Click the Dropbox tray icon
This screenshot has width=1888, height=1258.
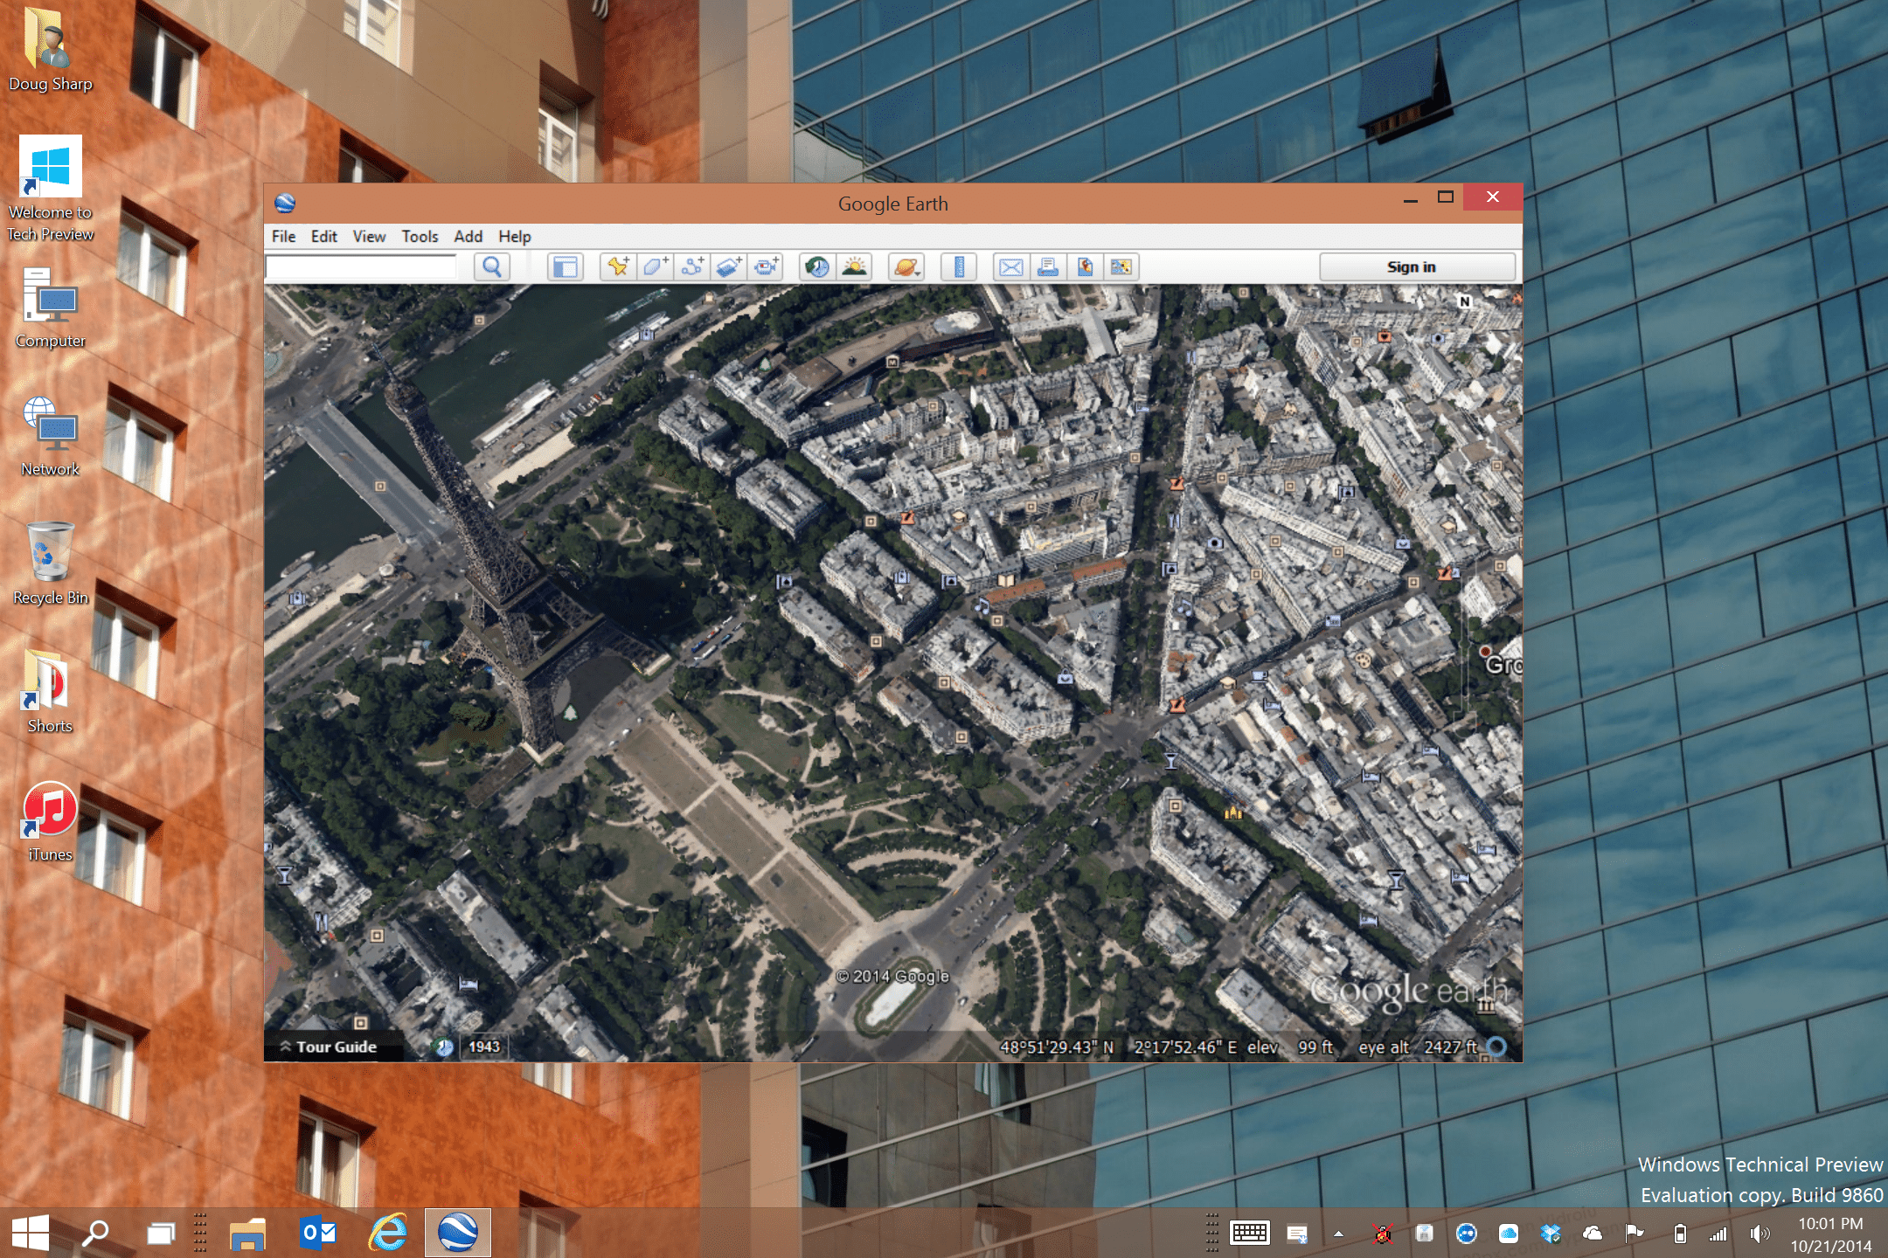(1551, 1234)
